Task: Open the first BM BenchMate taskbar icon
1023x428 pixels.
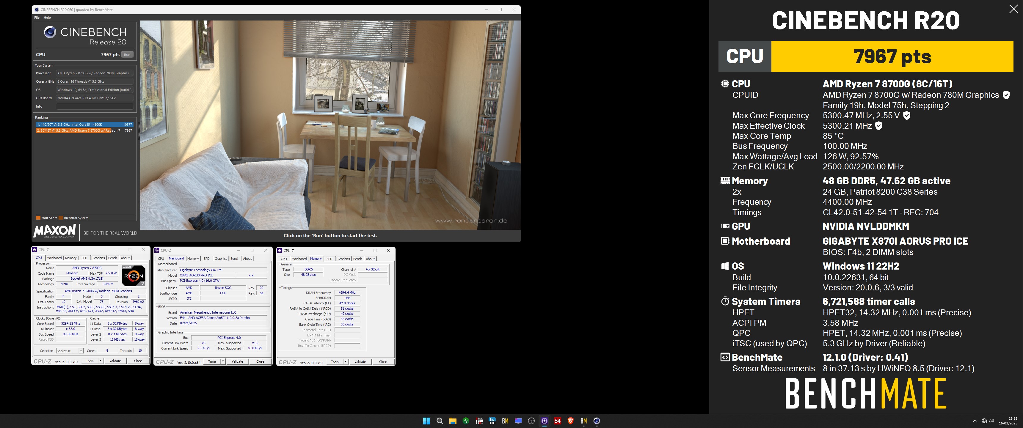Action: (x=505, y=421)
